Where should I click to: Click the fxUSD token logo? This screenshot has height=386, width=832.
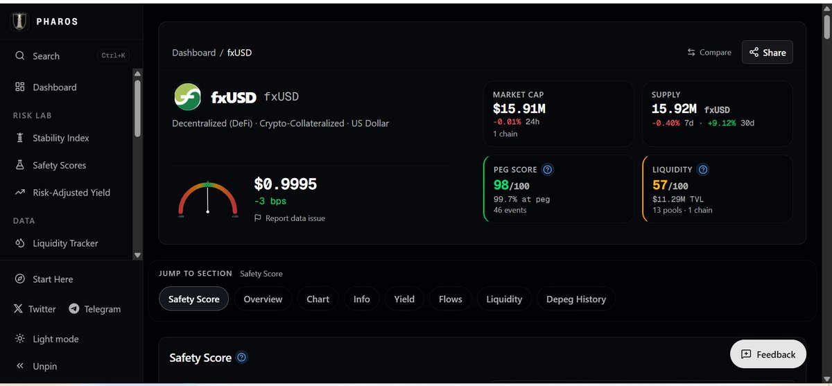(x=188, y=97)
